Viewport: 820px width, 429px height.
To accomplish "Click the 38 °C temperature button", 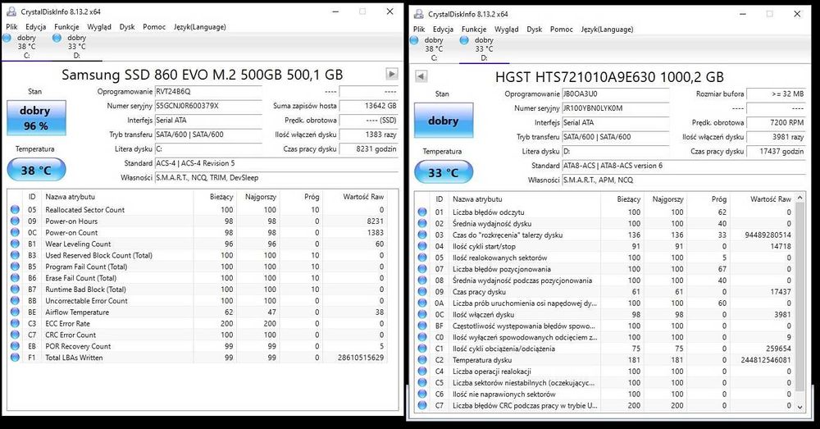I will pos(36,170).
